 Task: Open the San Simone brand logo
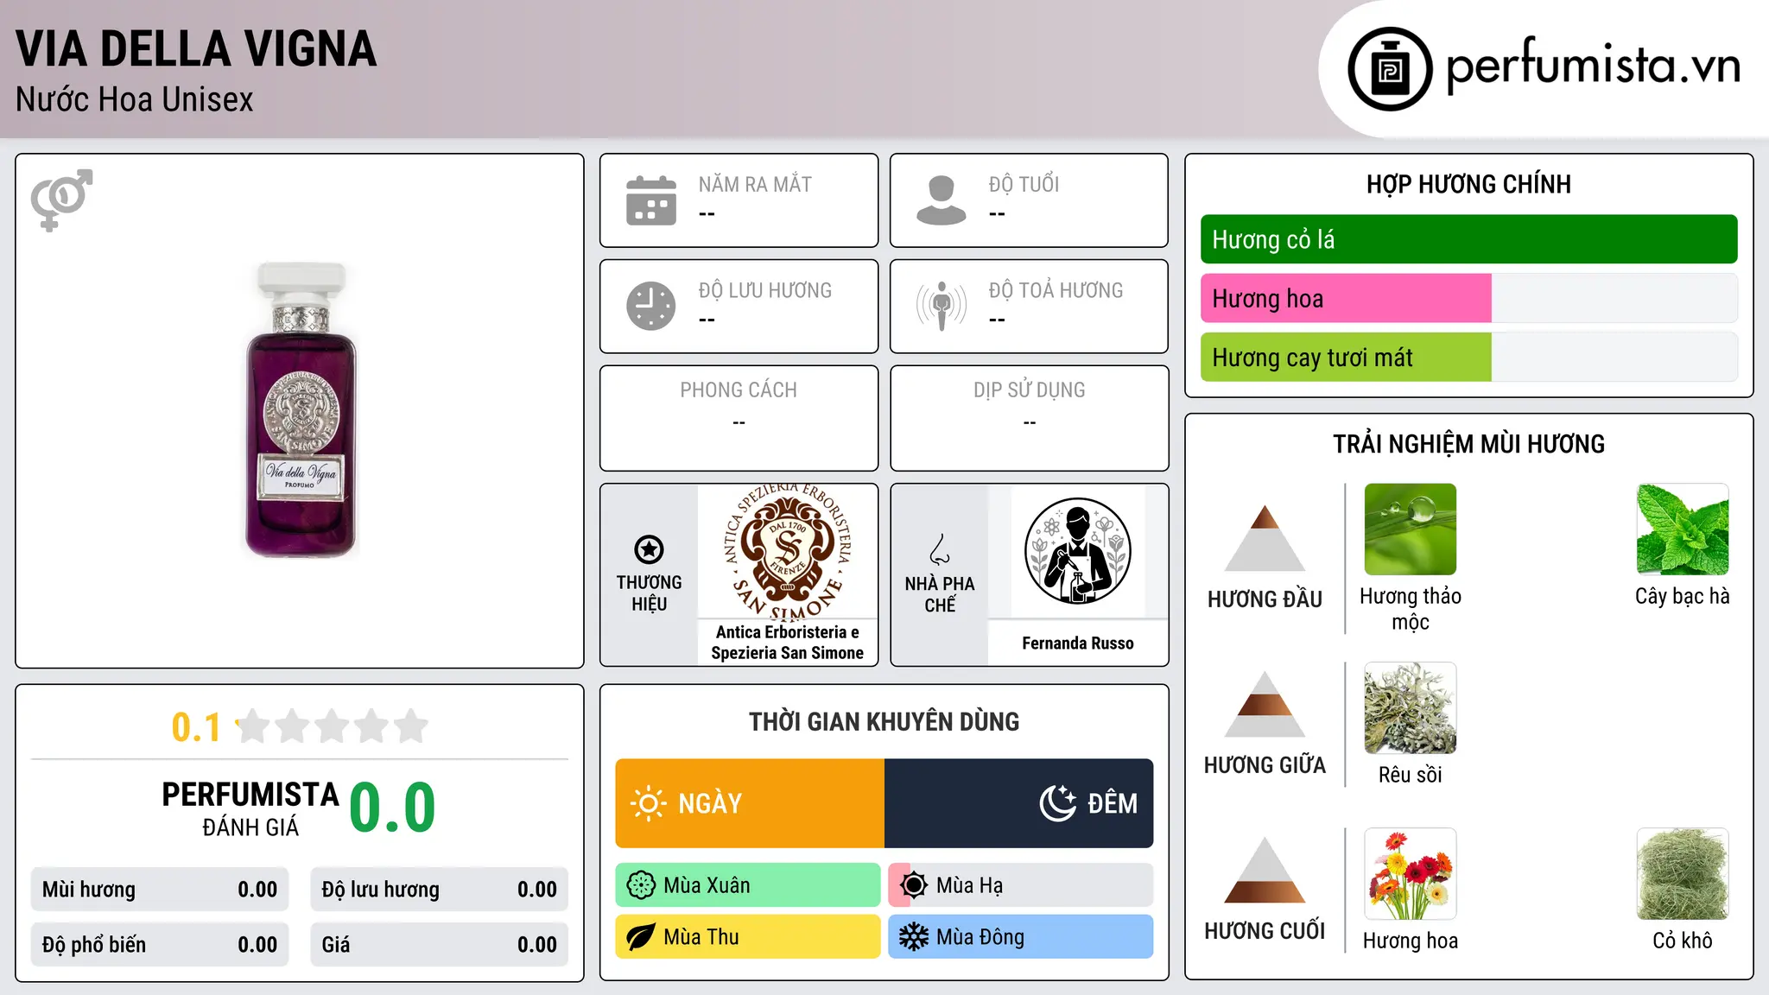[x=788, y=551]
